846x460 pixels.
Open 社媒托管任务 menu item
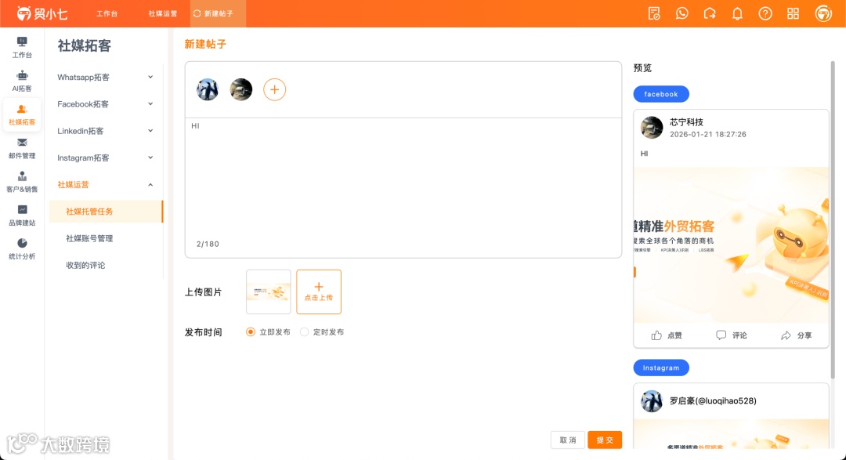(x=106, y=212)
